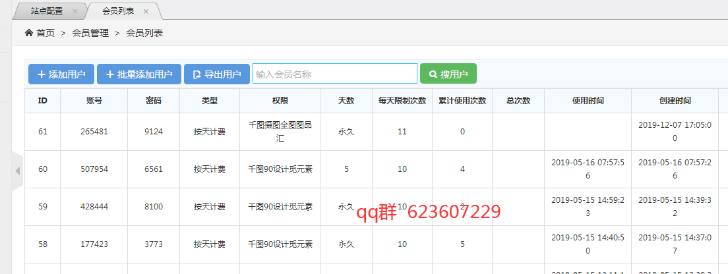
Task: Click password cell 3773
Action: coord(154,244)
